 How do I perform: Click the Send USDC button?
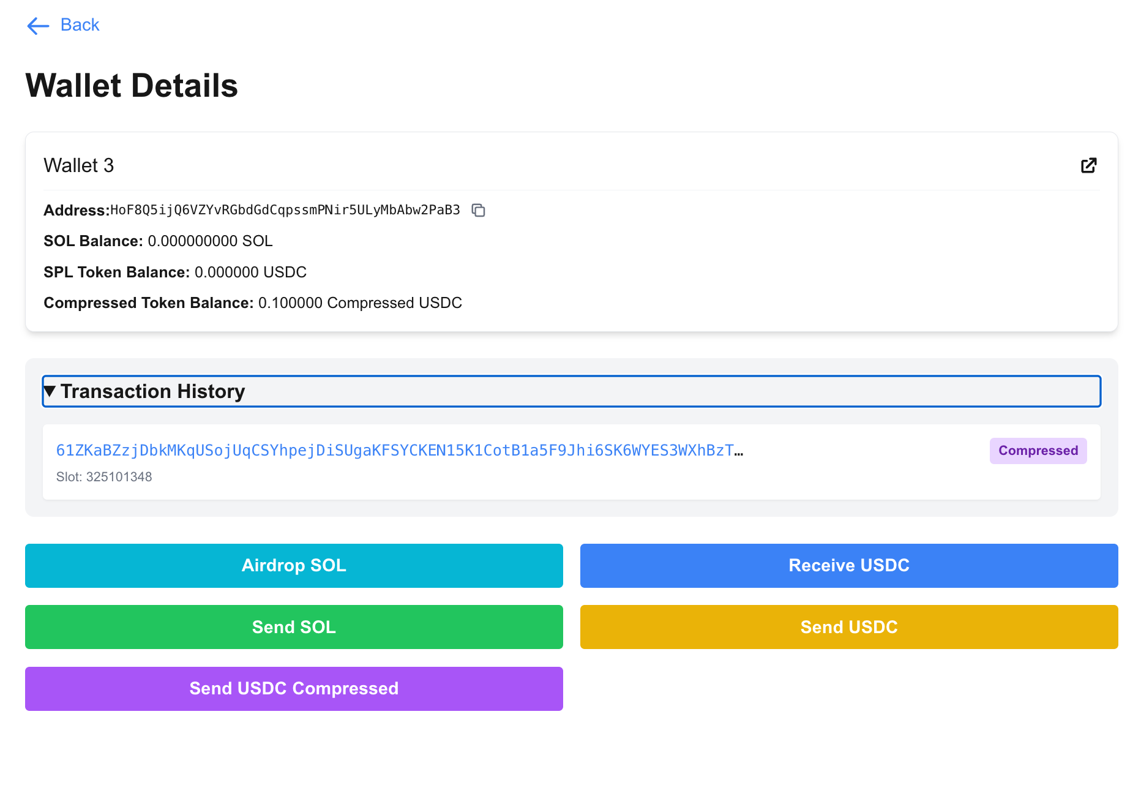[x=848, y=627]
